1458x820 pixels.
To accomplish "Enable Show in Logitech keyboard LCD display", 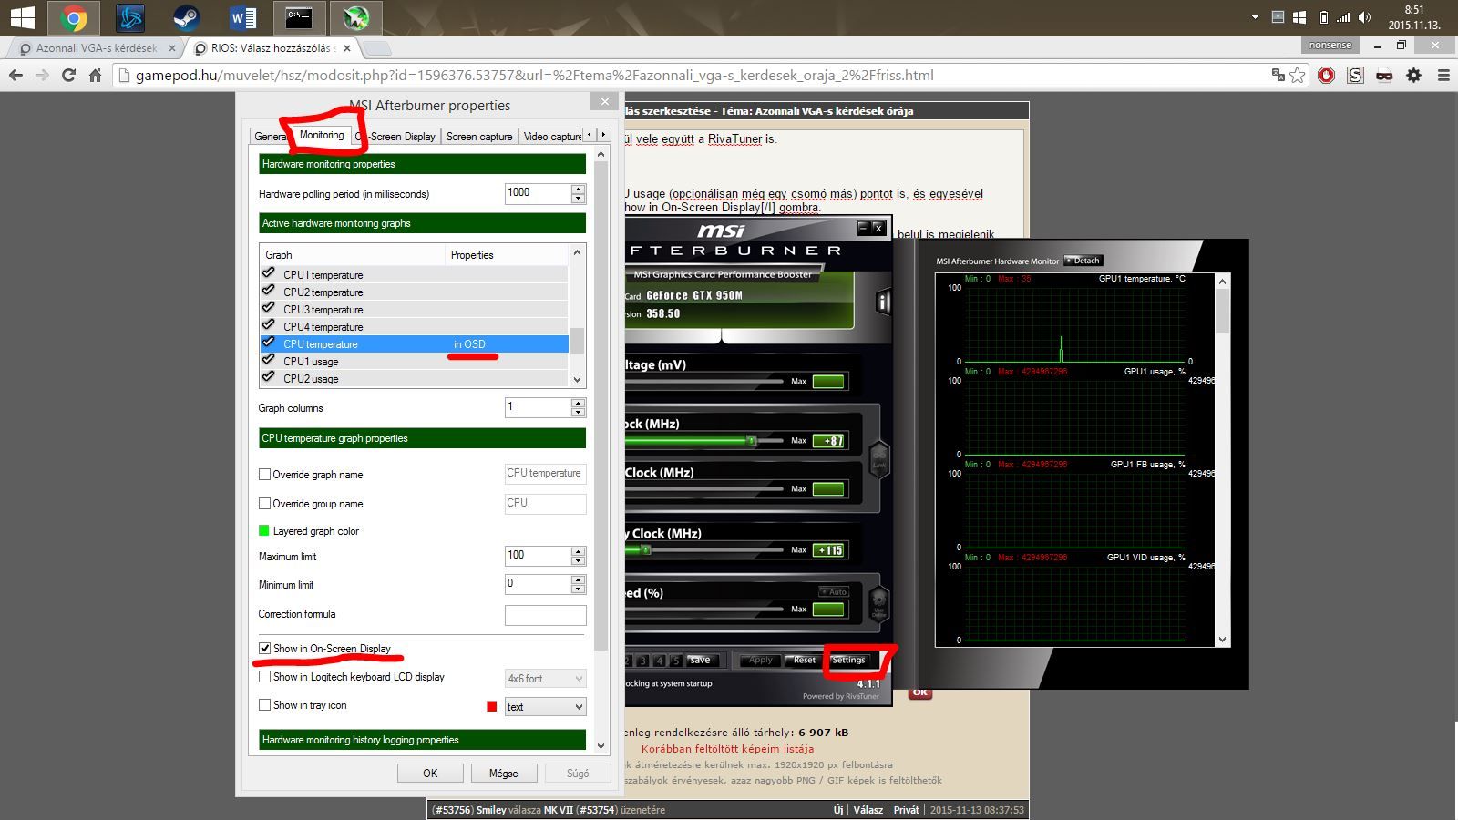I will pyautogui.click(x=264, y=677).
